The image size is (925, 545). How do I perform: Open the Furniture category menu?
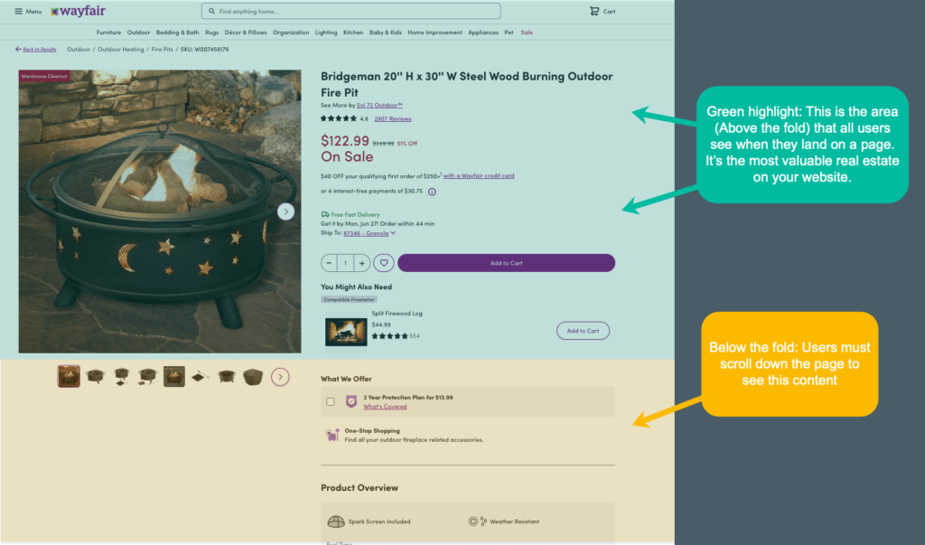point(108,33)
